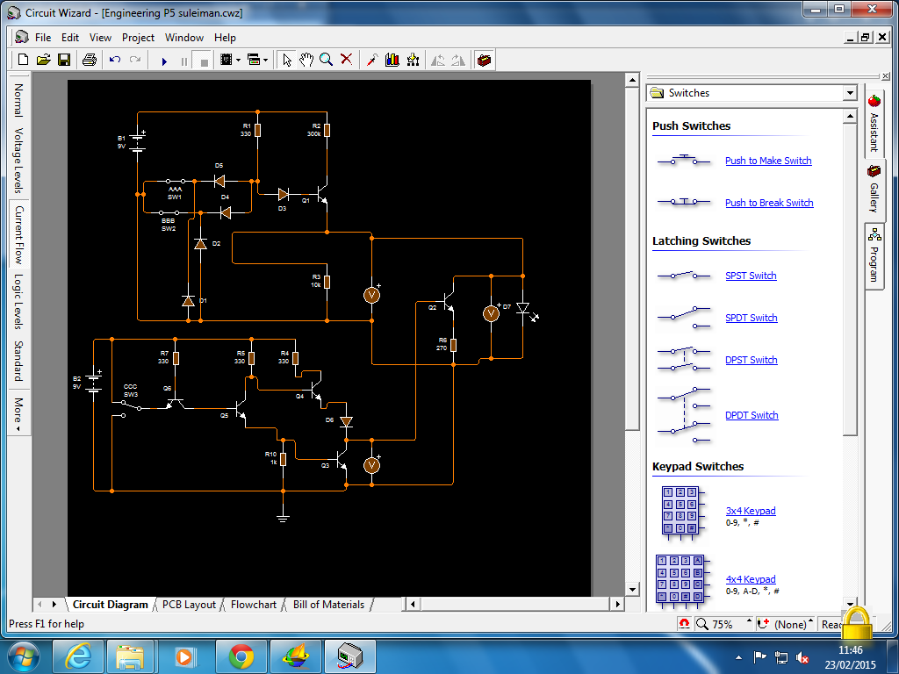Image resolution: width=899 pixels, height=674 pixels.
Task: Click the first grayed rotate icon
Action: coord(438,60)
